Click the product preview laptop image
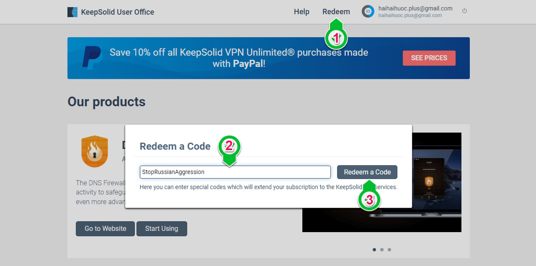The height and width of the screenshot is (266, 536). pyautogui.click(x=436, y=183)
